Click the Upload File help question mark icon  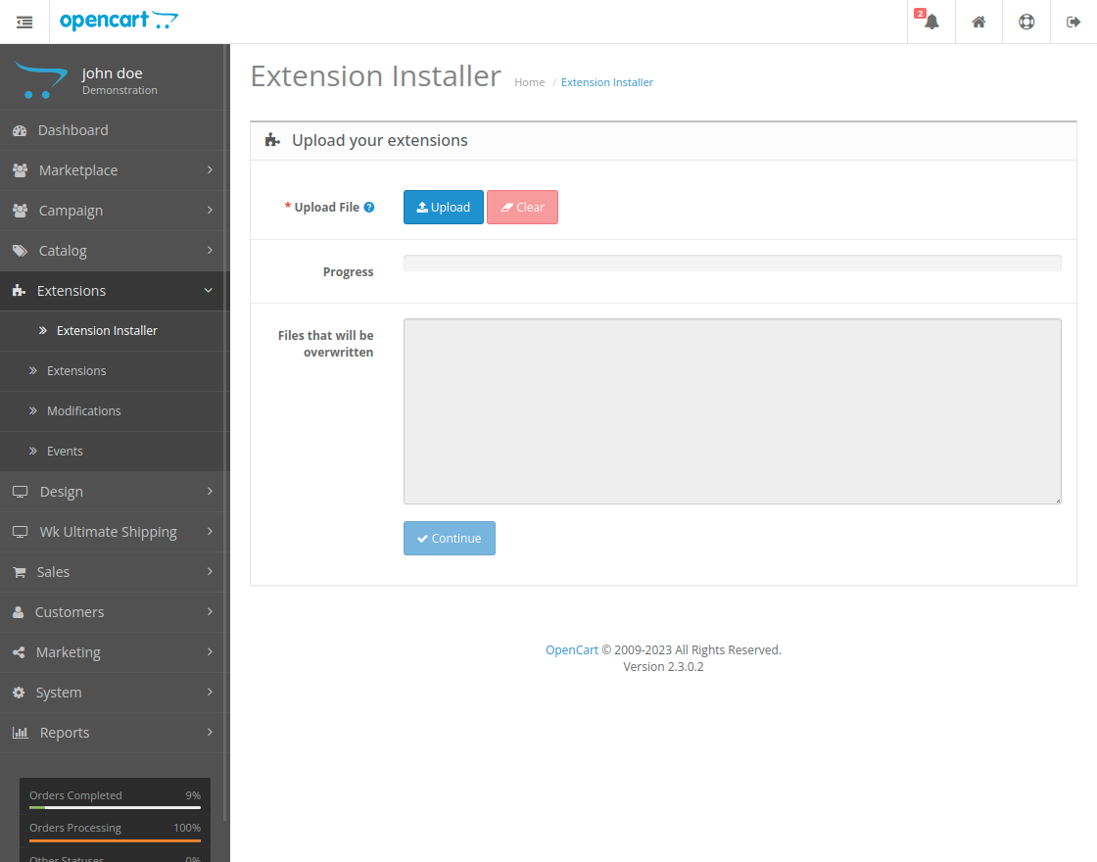coord(369,207)
